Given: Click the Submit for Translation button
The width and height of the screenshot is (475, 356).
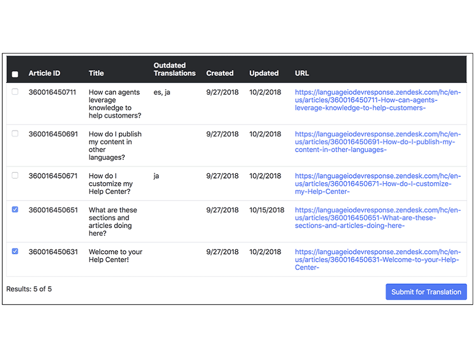Looking at the screenshot, I should (426, 292).
